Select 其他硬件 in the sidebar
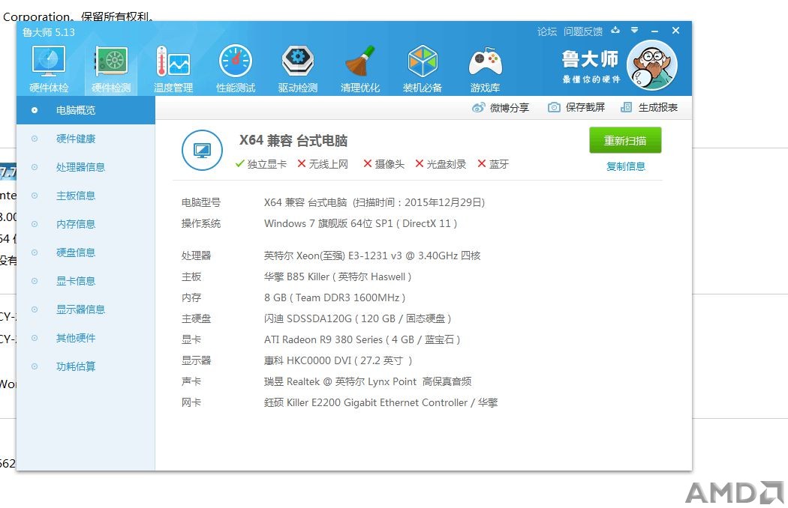Viewport: 788px width, 508px height. pos(86,338)
